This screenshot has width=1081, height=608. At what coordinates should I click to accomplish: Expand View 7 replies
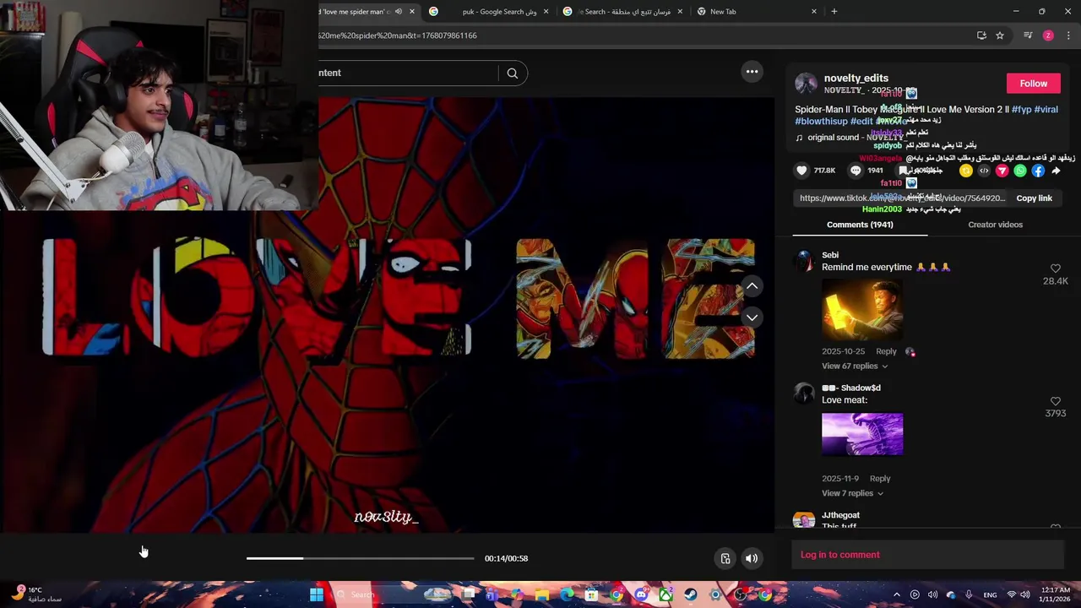(852, 493)
